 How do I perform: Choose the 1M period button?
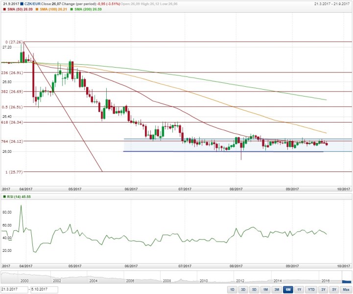265,290
